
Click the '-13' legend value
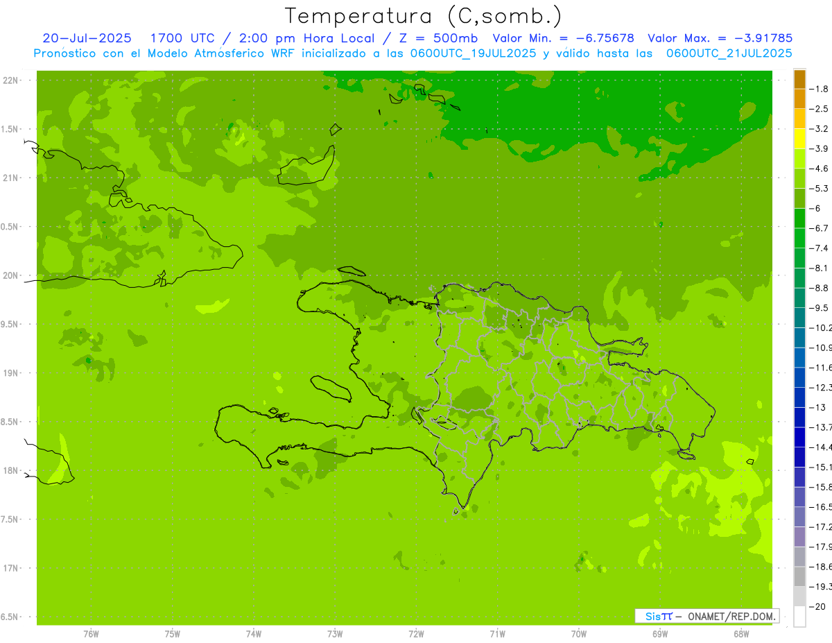pyautogui.click(x=819, y=407)
